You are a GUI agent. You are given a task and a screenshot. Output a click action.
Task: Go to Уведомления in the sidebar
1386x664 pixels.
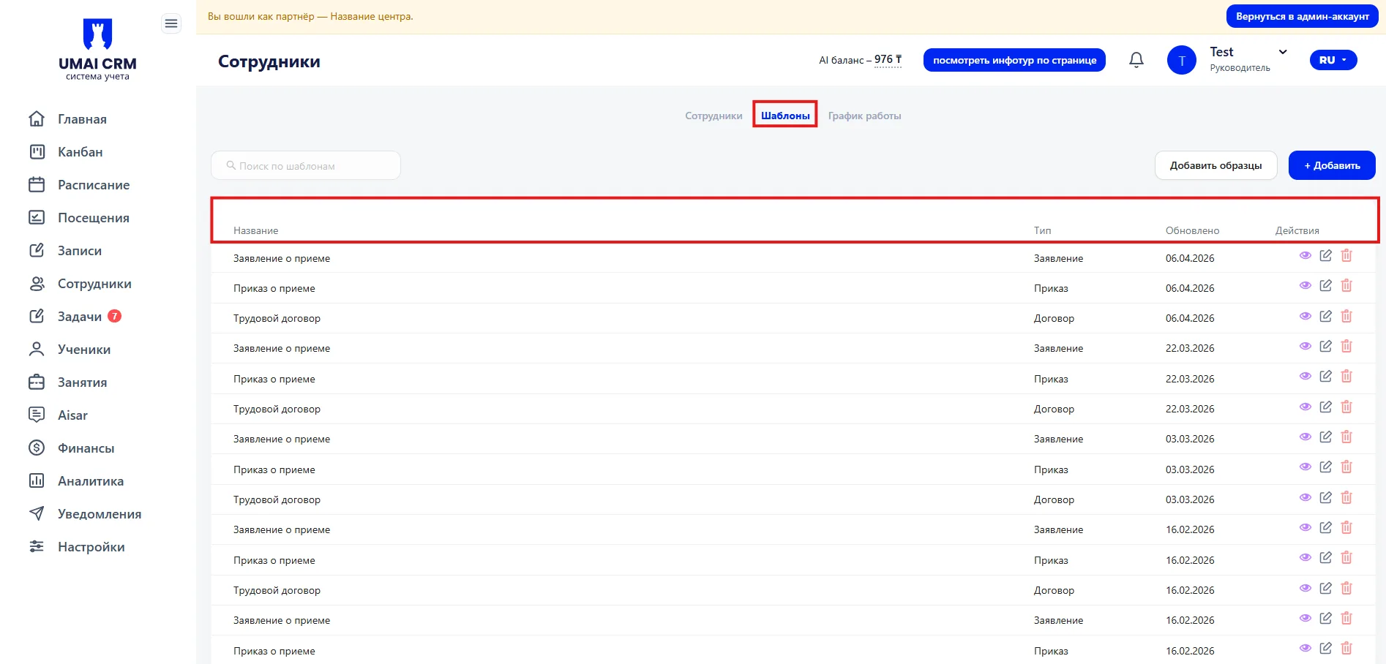[x=85, y=513]
